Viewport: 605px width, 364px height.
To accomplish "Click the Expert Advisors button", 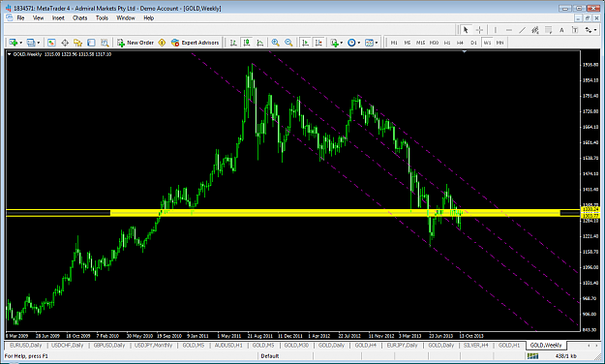I will [196, 43].
